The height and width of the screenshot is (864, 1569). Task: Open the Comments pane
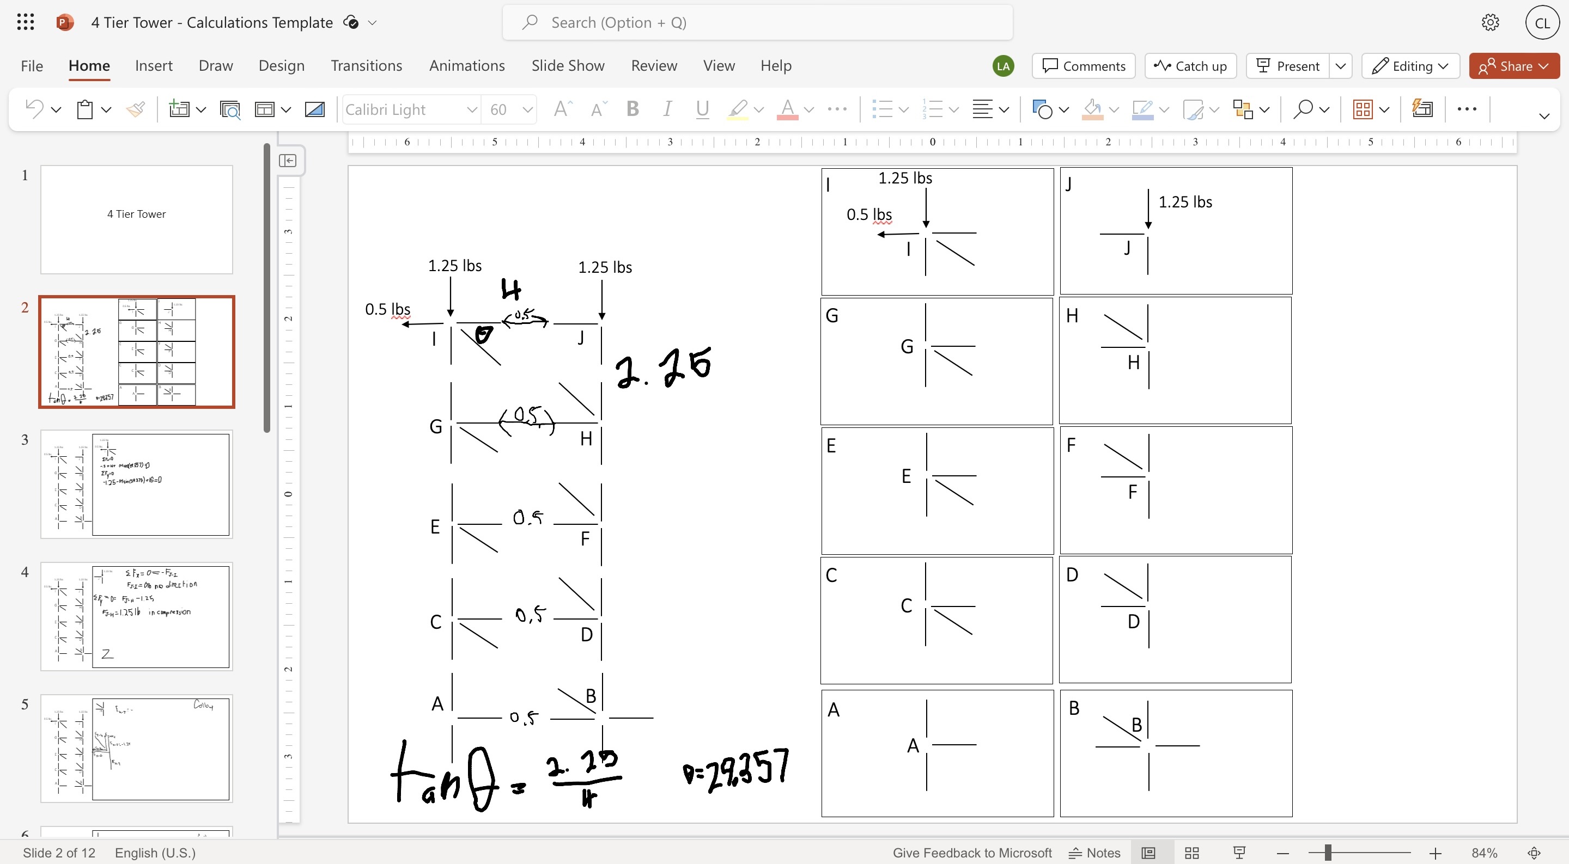[1083, 66]
